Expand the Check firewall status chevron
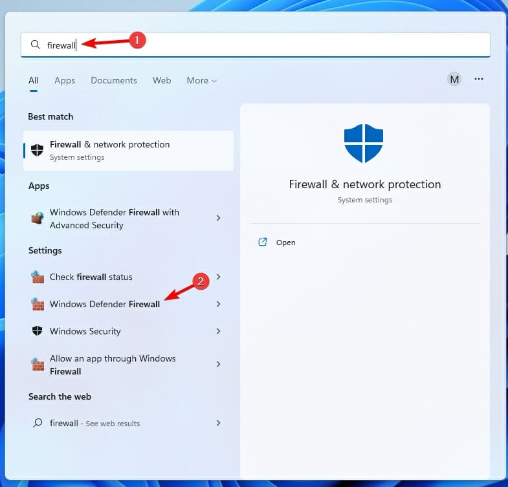Viewport: 508px width, 487px height. [218, 277]
